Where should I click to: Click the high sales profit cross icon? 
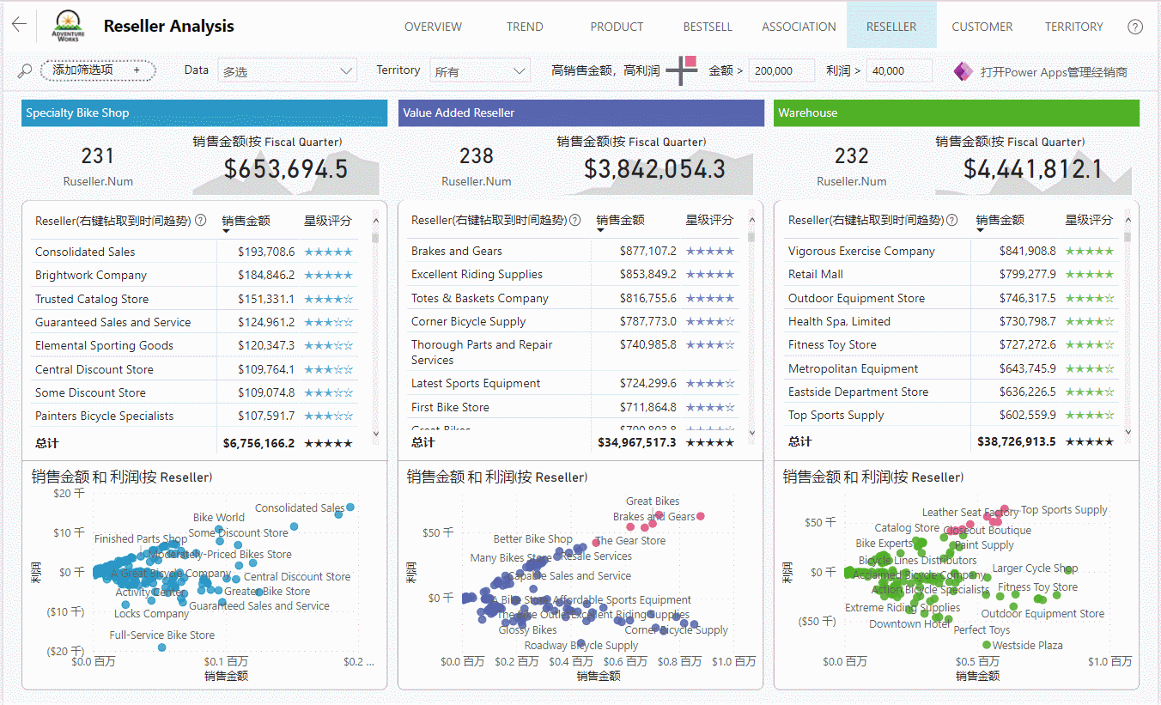682,70
